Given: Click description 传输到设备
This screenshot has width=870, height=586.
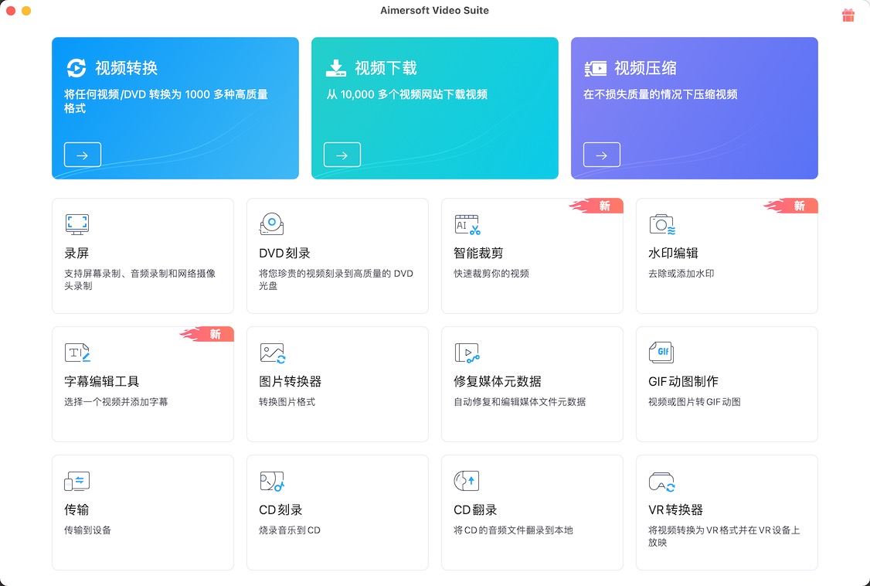Looking at the screenshot, I should coord(87,530).
